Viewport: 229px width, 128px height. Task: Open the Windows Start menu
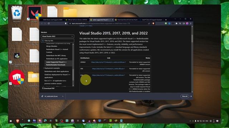point(11,121)
